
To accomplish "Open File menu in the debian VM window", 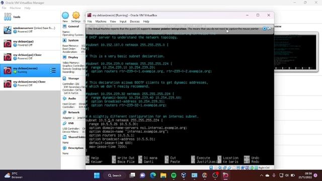I will (x=90, y=21).
